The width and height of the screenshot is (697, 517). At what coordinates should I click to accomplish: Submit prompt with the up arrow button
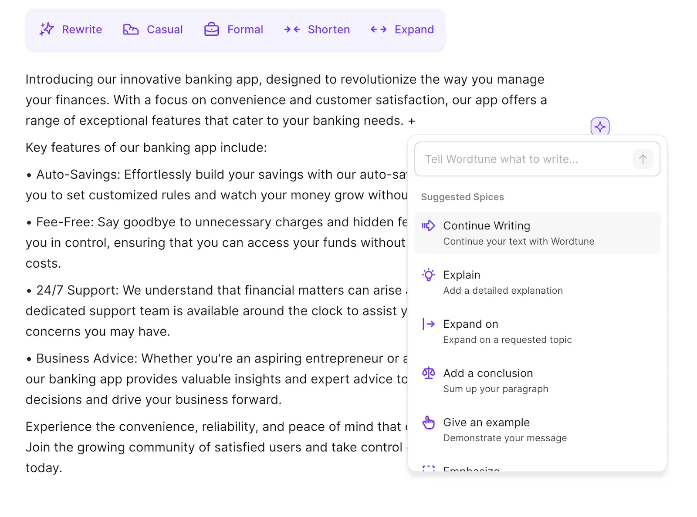643,159
